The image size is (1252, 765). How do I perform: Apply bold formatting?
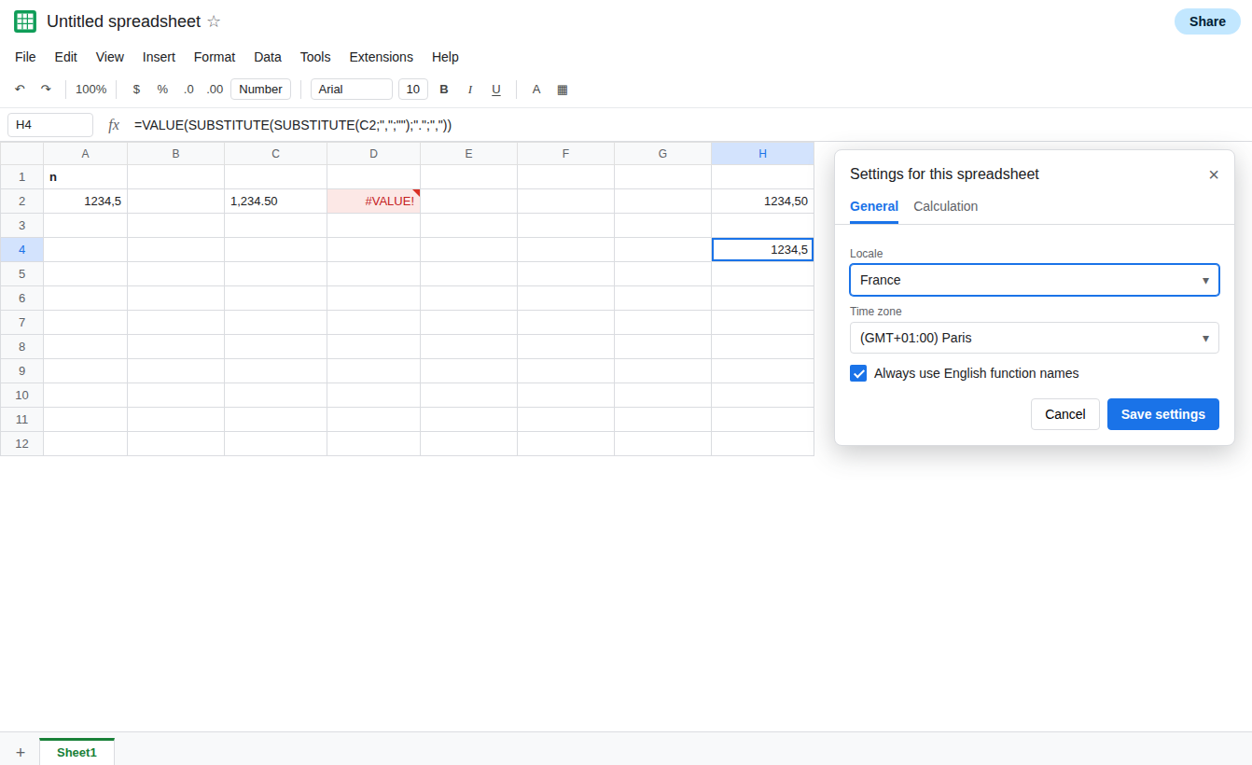tap(444, 90)
